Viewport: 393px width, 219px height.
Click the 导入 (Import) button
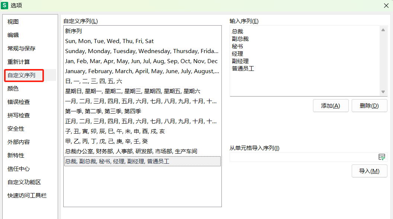pos(369,171)
